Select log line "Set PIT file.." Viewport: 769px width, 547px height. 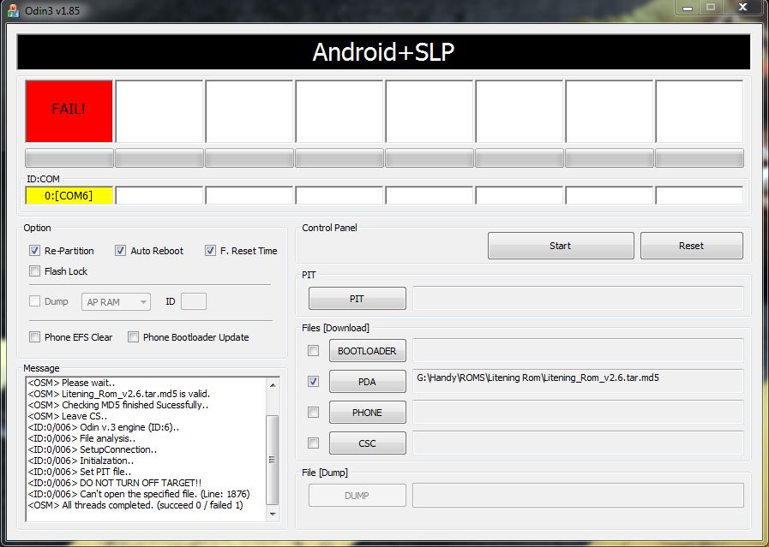pyautogui.click(x=80, y=472)
